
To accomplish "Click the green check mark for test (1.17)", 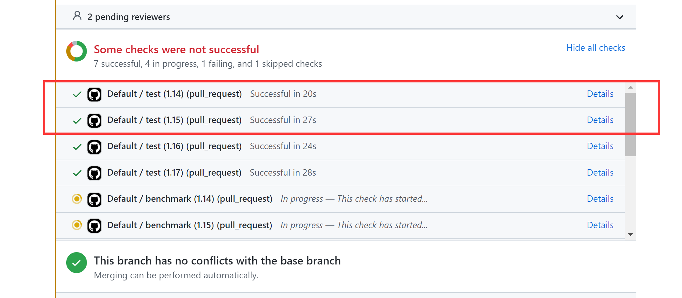I will pyautogui.click(x=77, y=173).
